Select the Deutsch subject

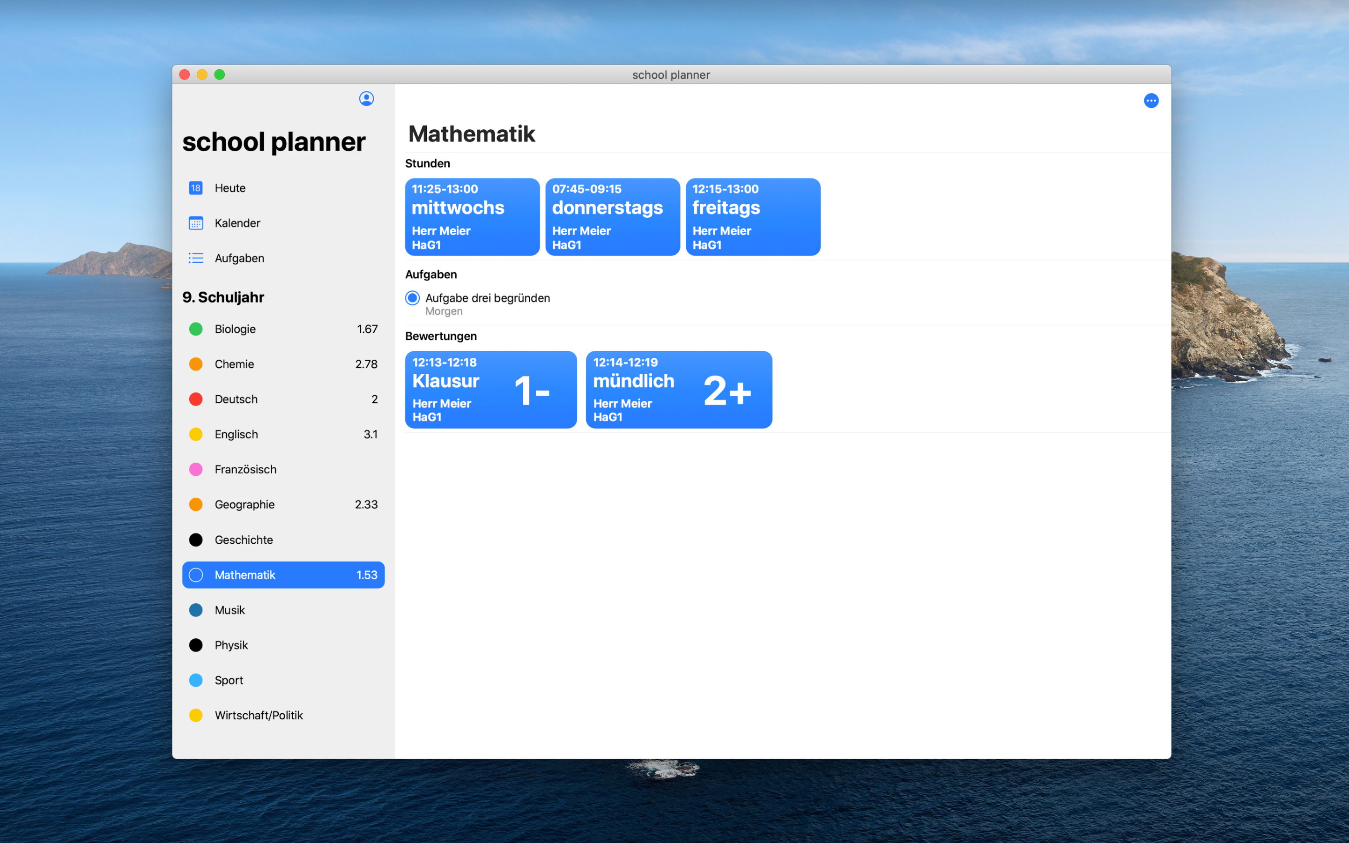coord(283,399)
